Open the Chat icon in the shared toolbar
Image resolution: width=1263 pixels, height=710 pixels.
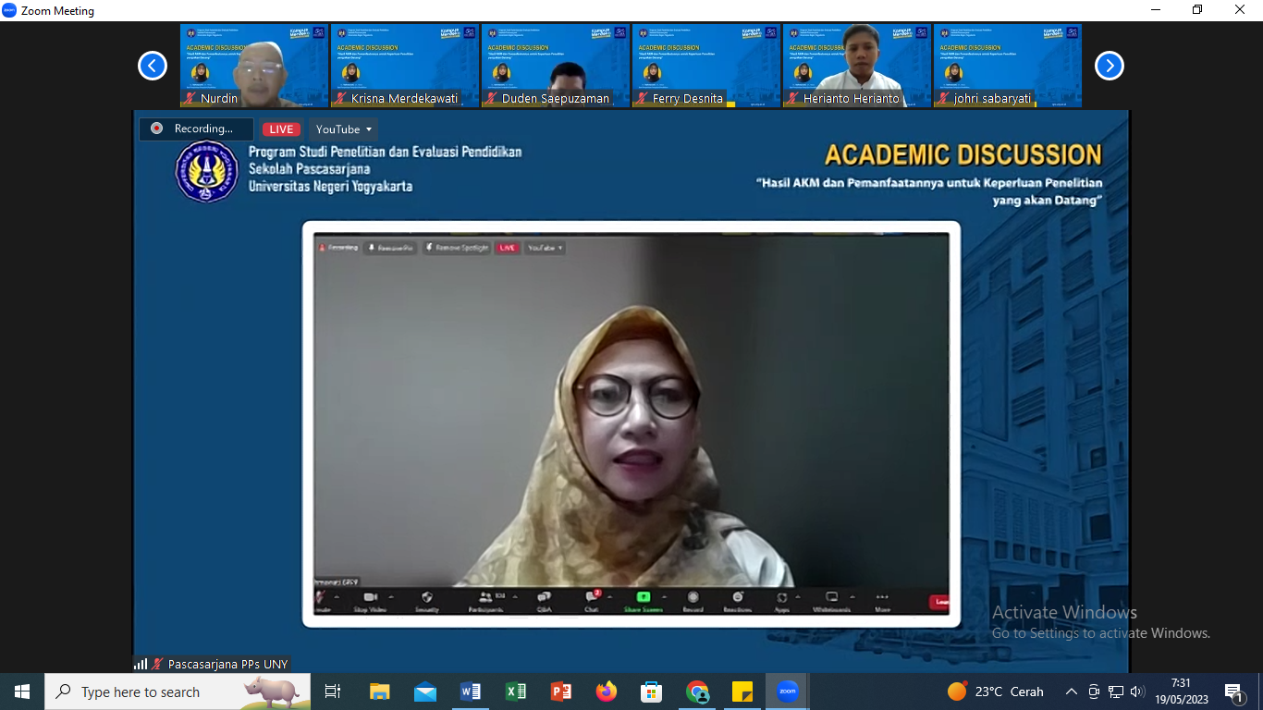[x=592, y=600]
